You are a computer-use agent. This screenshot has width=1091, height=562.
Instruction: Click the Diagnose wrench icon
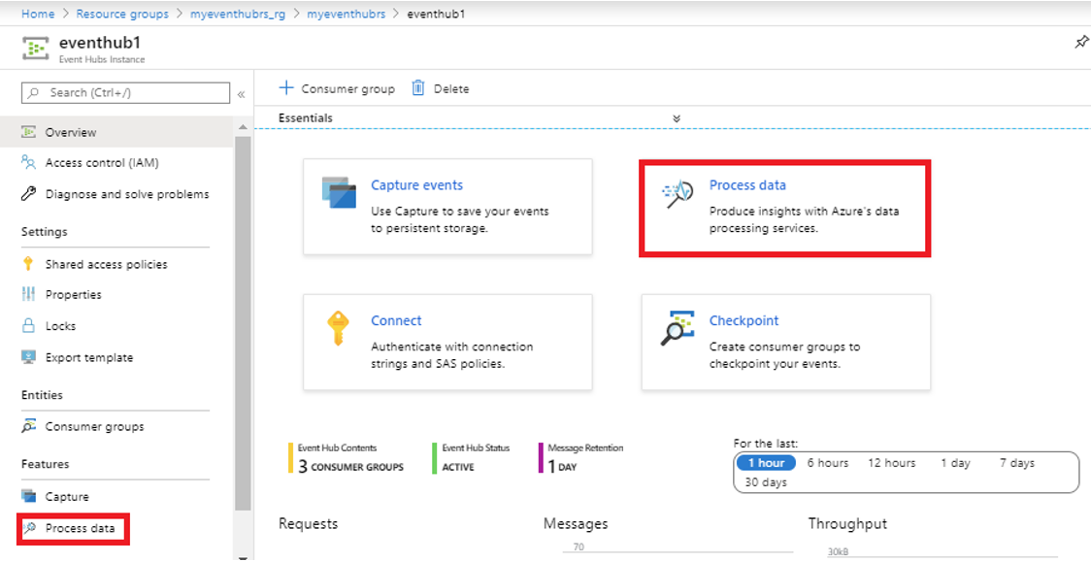[x=28, y=194]
